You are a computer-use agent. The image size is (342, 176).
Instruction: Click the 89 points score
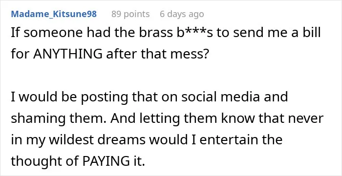130,14
